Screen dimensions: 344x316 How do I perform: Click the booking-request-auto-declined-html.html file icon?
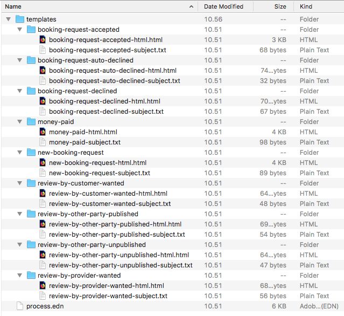click(x=43, y=71)
